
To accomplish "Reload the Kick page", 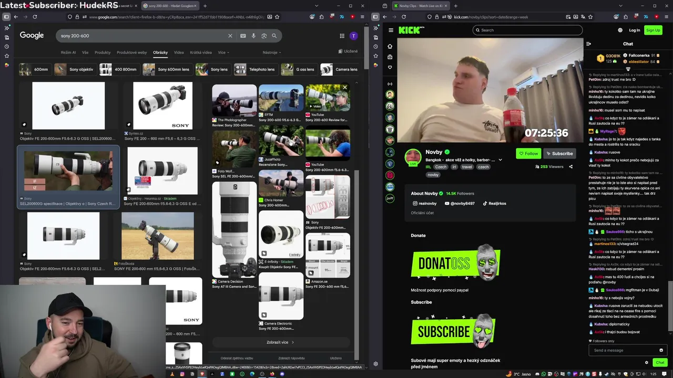I will point(404,17).
